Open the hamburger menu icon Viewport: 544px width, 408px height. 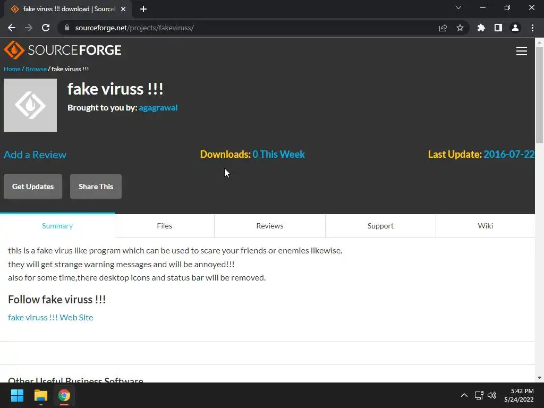[x=522, y=51]
